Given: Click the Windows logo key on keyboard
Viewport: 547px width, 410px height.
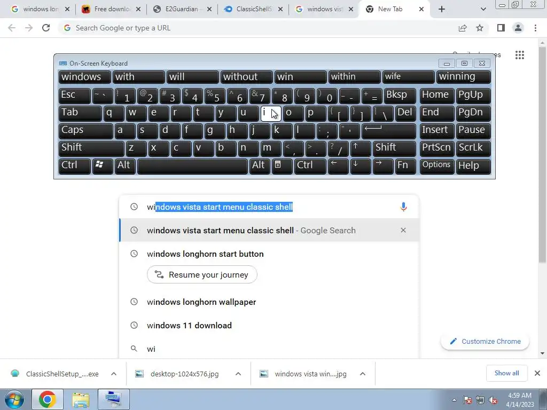Looking at the screenshot, I should click(x=103, y=165).
